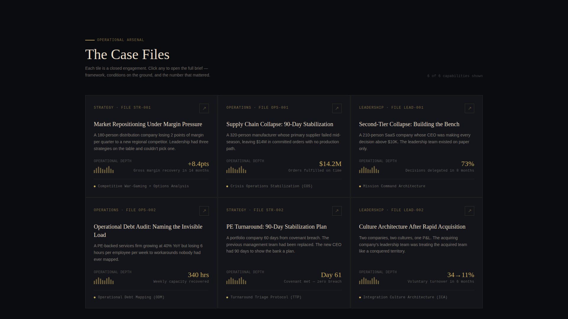Open PE Turnaround: 90-Day Stabilization Plan title
The width and height of the screenshot is (568, 319).
(276, 227)
